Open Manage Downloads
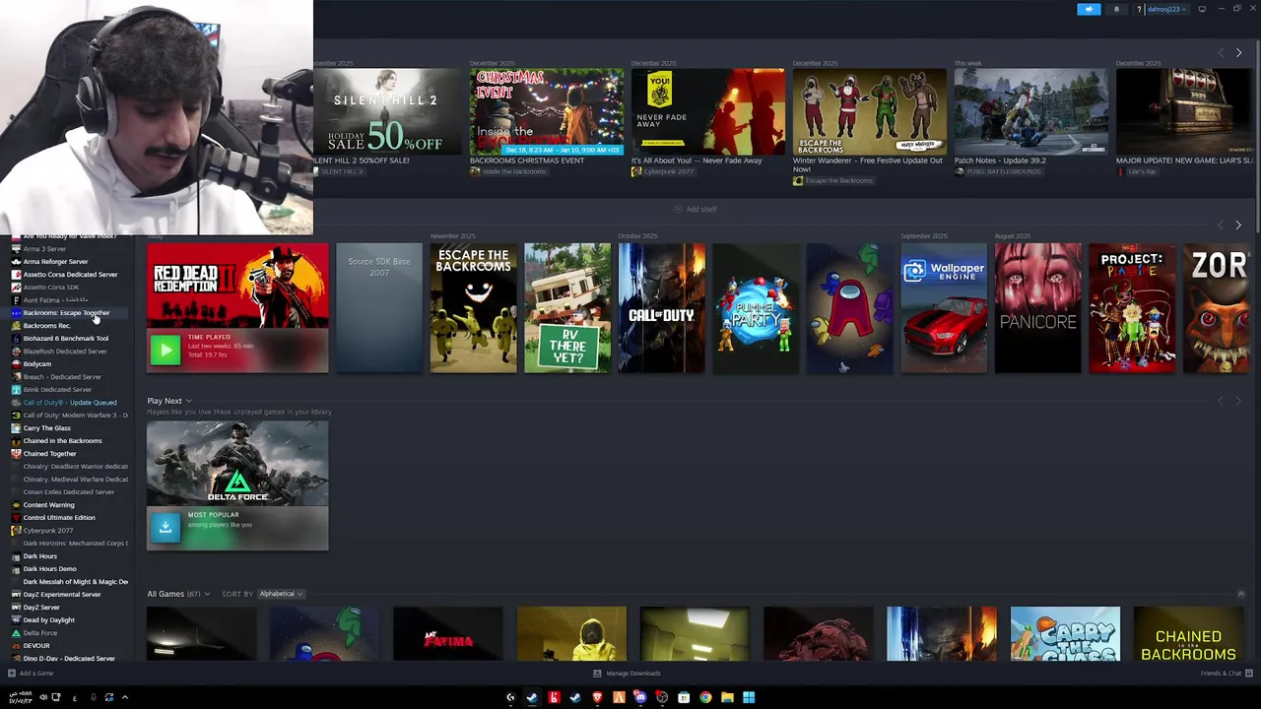1261x709 pixels. (x=628, y=674)
